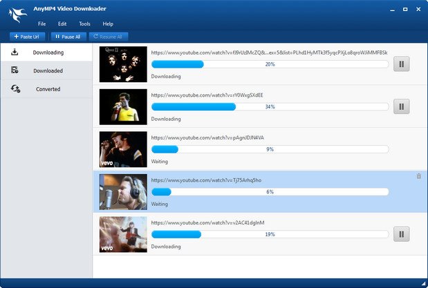This screenshot has height=288, width=428.
Task: Click the AnyMP4 bird logo icon
Action: [18, 15]
